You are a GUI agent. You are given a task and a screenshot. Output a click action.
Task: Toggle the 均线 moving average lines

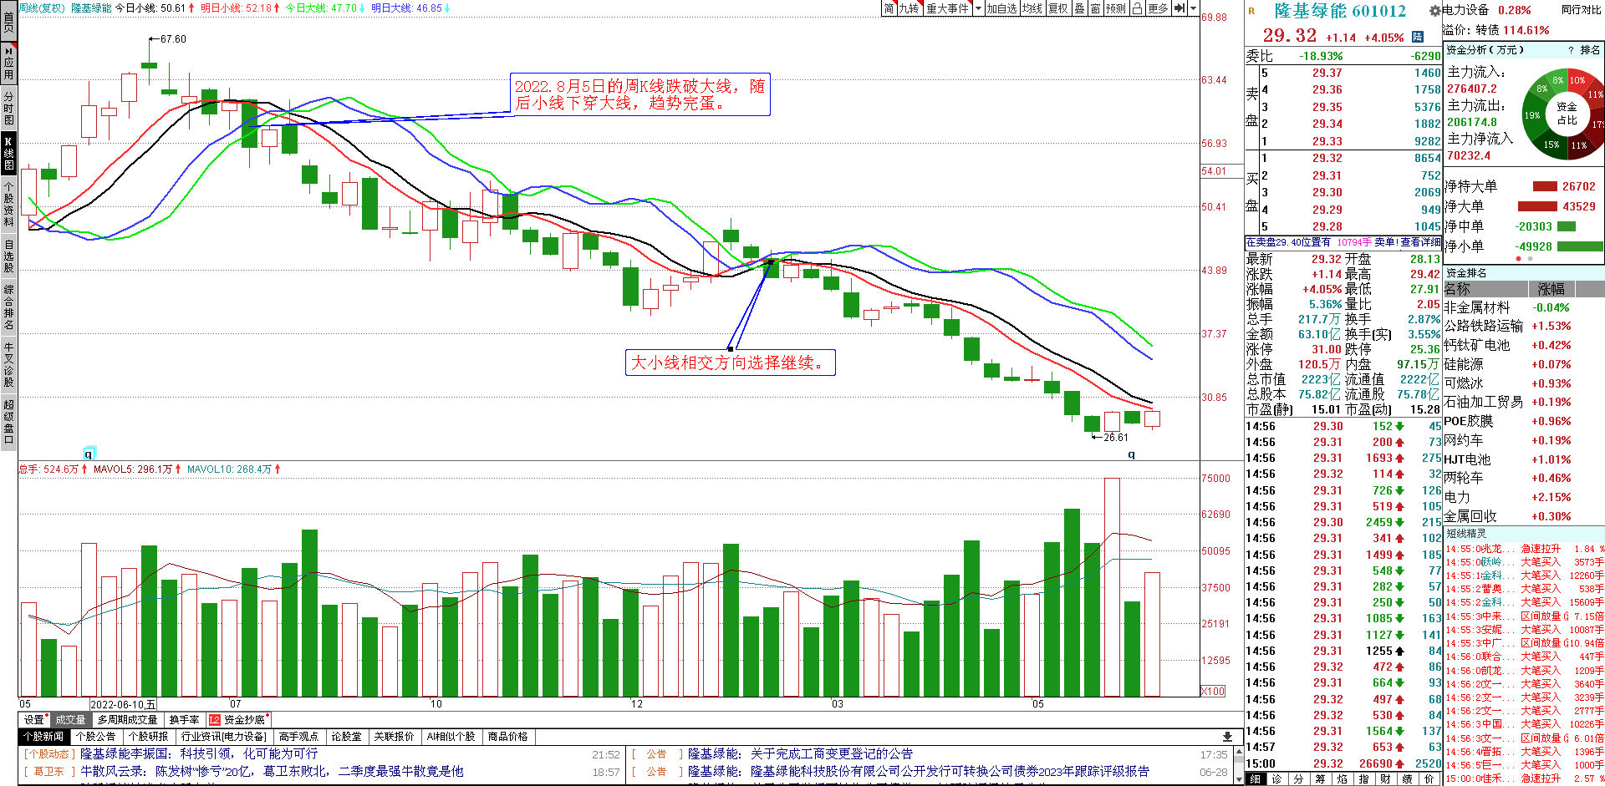[1032, 8]
